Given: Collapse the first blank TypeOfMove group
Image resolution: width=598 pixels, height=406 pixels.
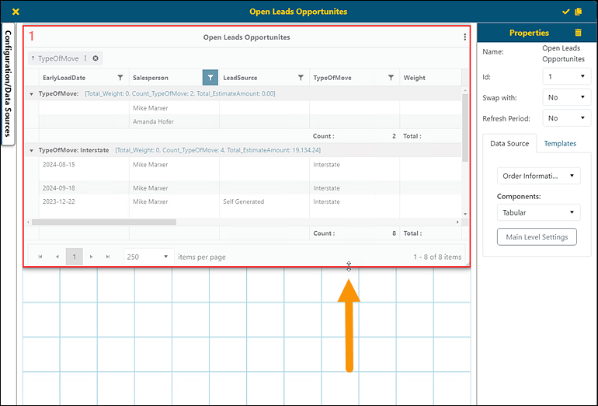Looking at the screenshot, I should (32, 94).
